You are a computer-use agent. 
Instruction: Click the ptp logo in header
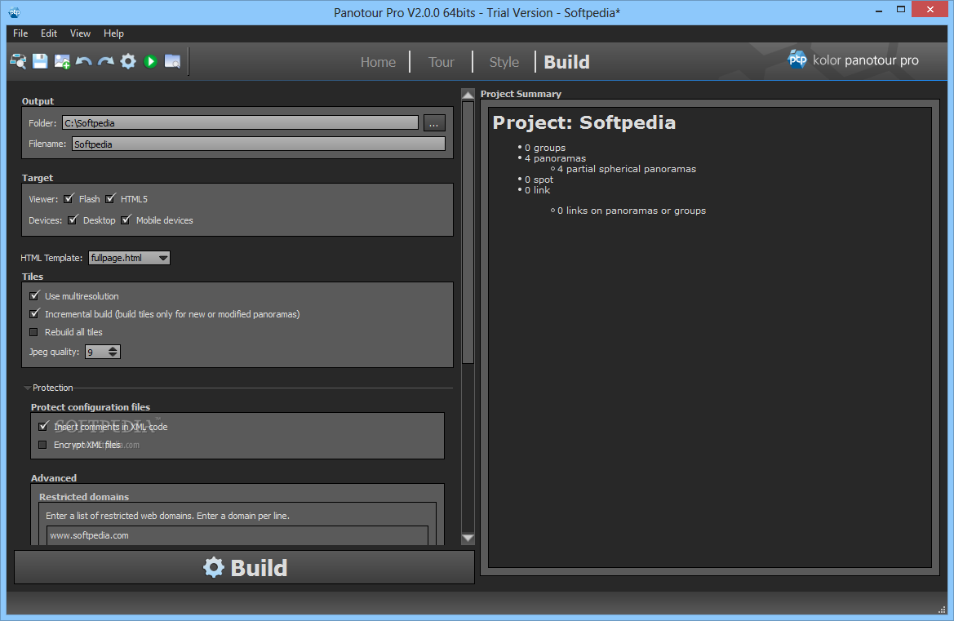click(797, 60)
